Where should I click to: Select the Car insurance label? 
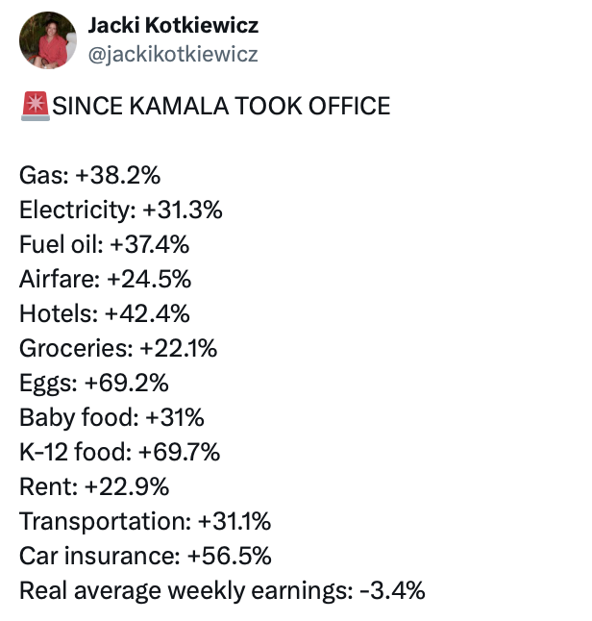pyautogui.click(x=100, y=556)
